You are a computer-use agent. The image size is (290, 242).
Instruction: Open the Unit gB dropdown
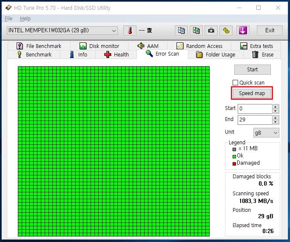pyautogui.click(x=266, y=133)
